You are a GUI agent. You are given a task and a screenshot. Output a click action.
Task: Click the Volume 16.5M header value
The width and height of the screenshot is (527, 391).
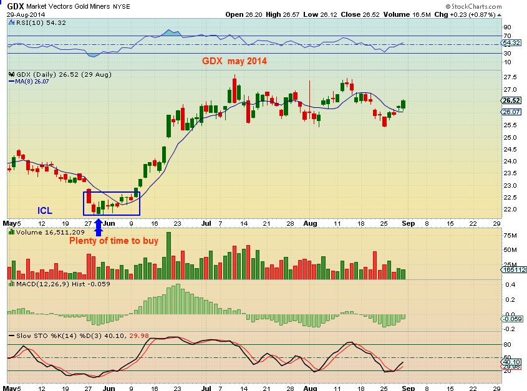[x=407, y=14]
